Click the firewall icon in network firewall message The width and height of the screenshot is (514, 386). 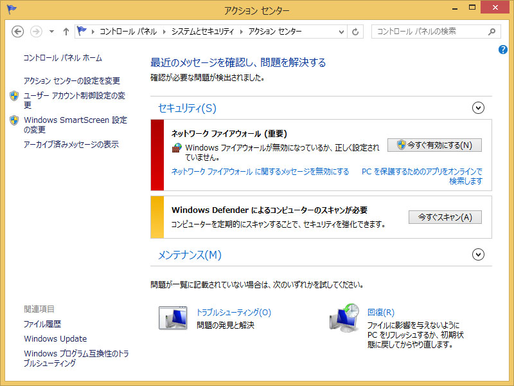(177, 148)
